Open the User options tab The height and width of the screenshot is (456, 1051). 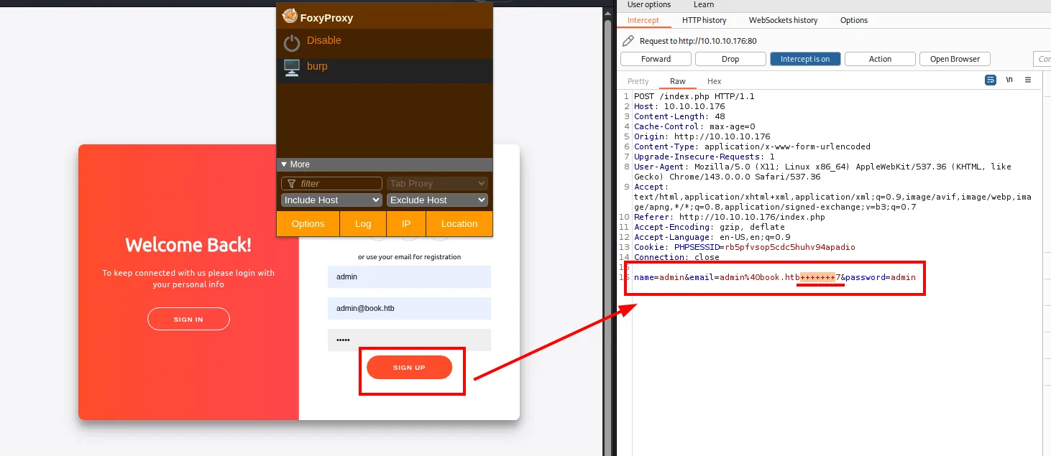[x=649, y=4]
